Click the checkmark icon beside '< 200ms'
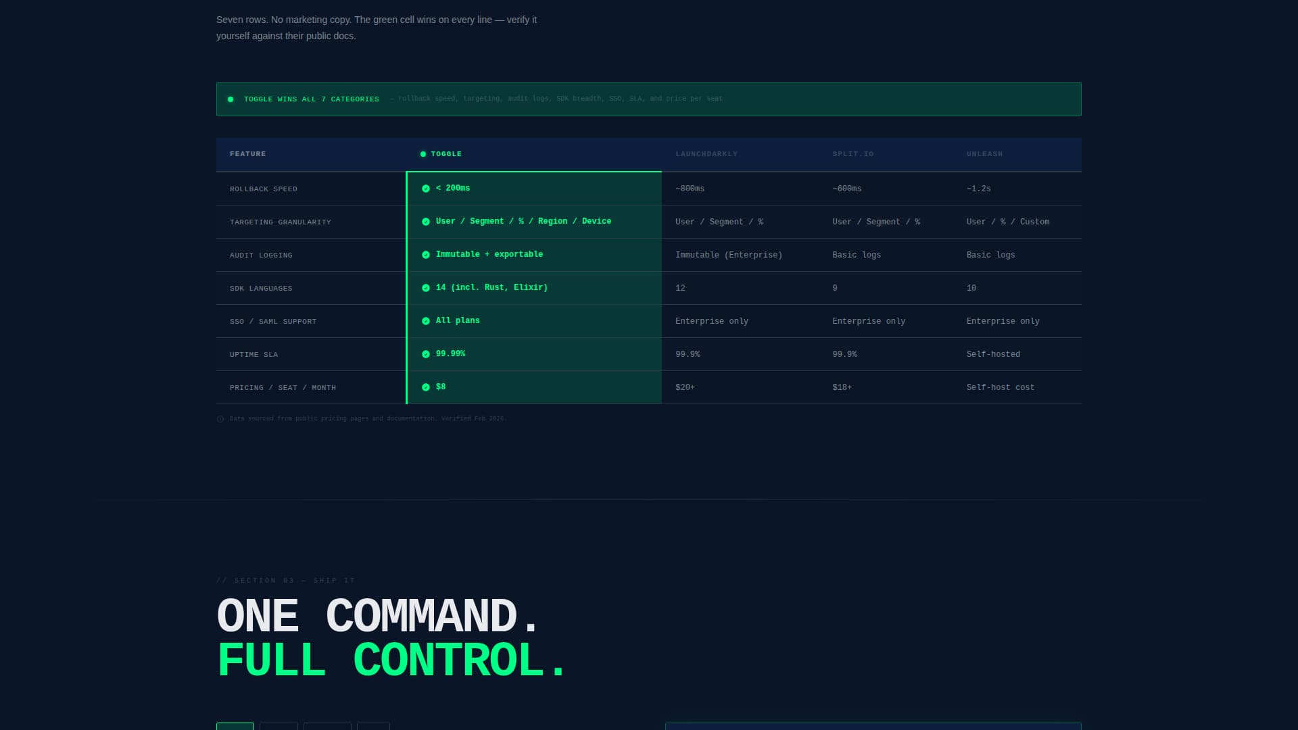1298x730 pixels. click(x=426, y=189)
